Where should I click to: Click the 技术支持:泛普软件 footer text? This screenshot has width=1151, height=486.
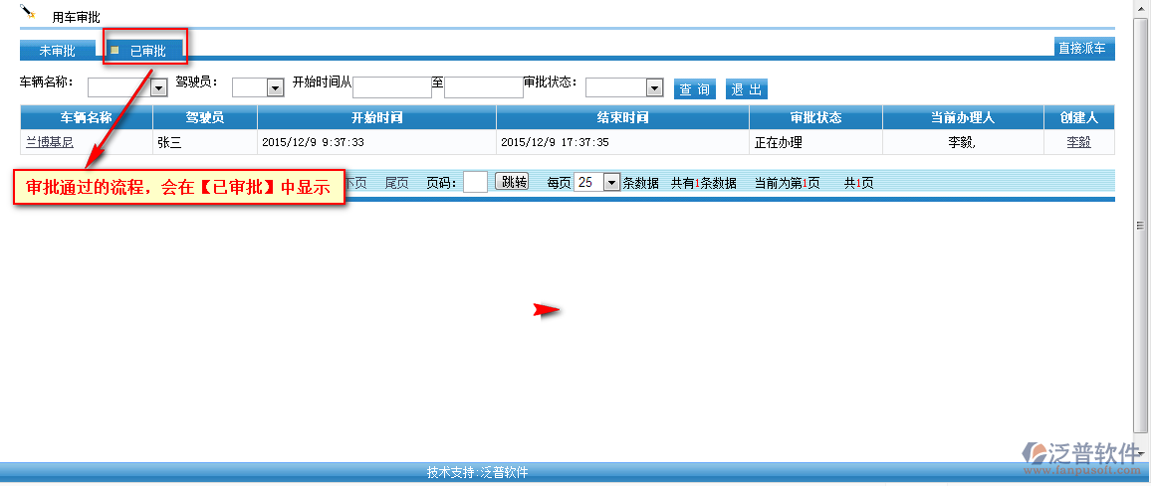(x=477, y=472)
